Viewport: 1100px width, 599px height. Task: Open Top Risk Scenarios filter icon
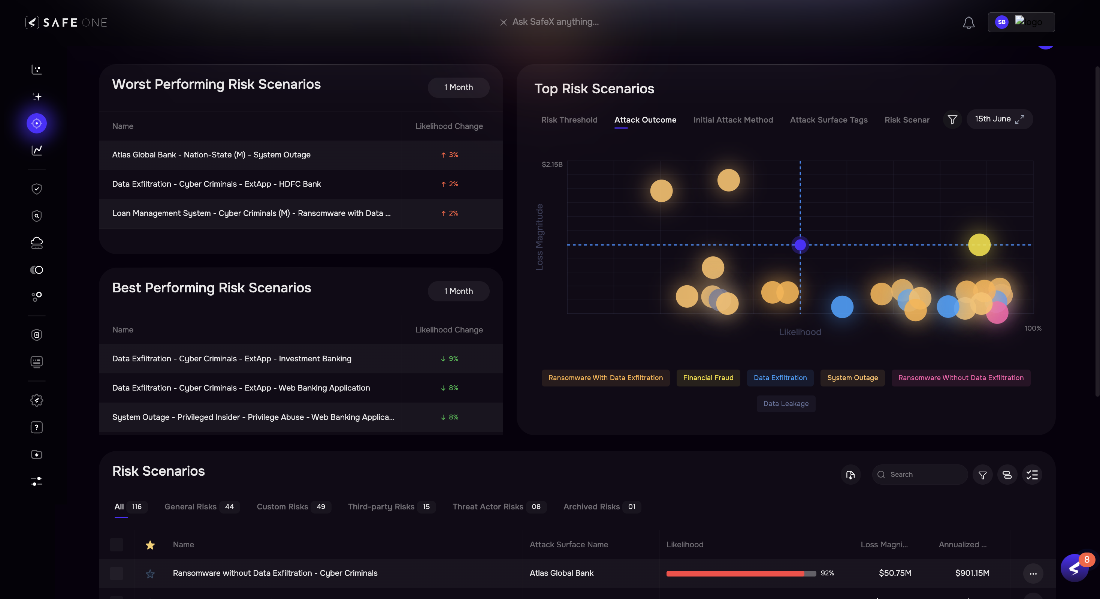[952, 120]
